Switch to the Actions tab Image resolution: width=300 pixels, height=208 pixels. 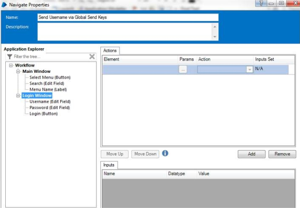pos(110,51)
